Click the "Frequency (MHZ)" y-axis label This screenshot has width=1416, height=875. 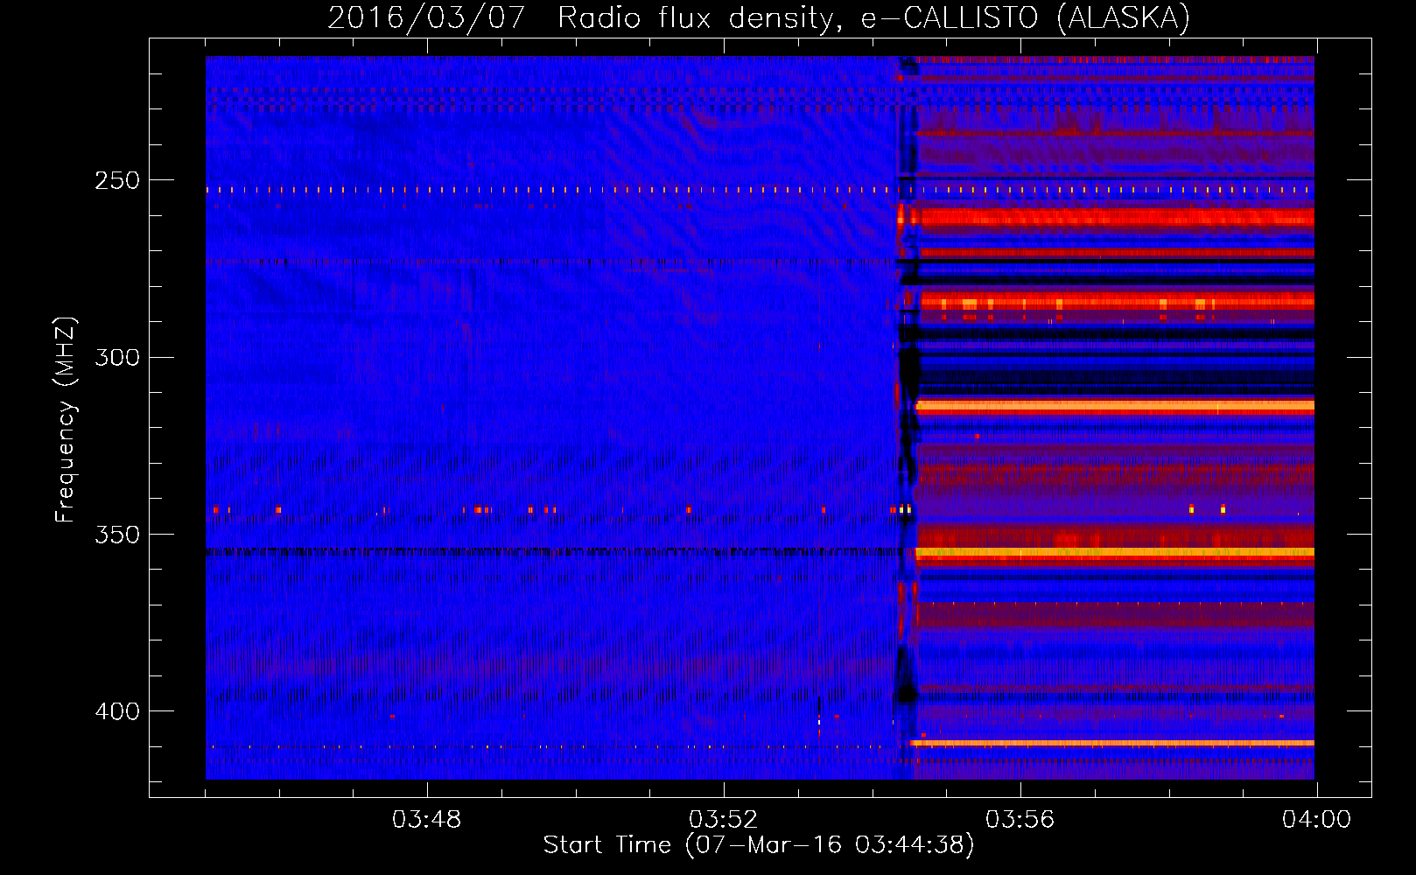click(66, 420)
